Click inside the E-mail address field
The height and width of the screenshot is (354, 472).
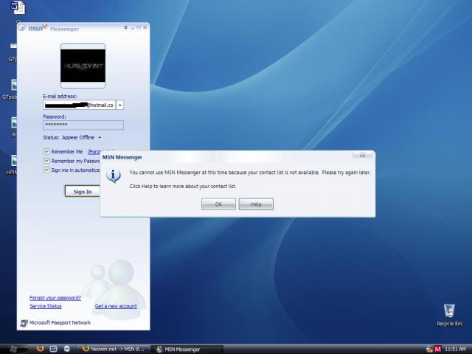tap(79, 105)
